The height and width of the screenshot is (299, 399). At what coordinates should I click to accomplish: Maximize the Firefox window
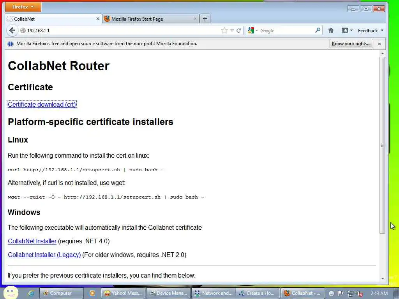[365, 9]
